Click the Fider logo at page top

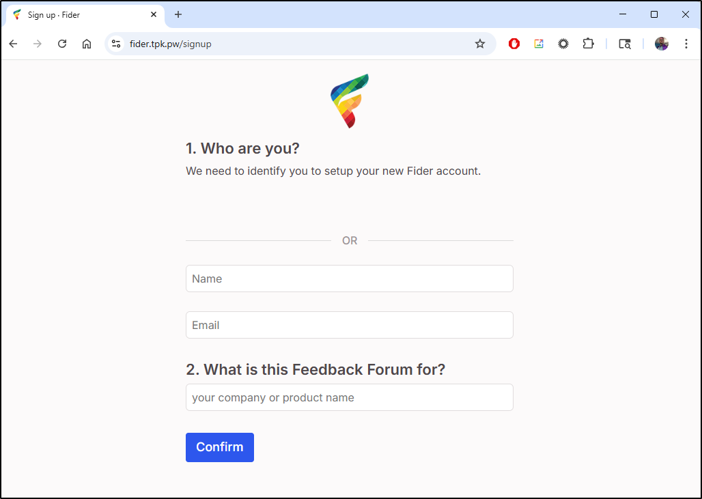click(x=350, y=101)
